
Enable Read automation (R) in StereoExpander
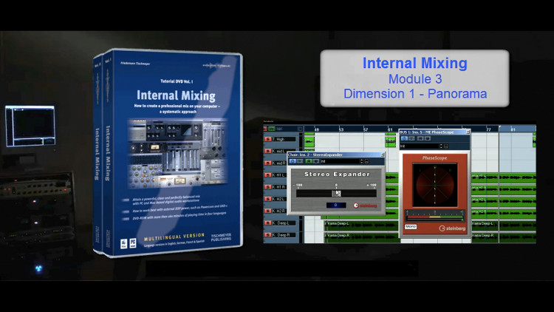pos(309,161)
